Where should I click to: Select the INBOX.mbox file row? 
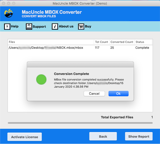pyautogui.click(x=80, y=48)
